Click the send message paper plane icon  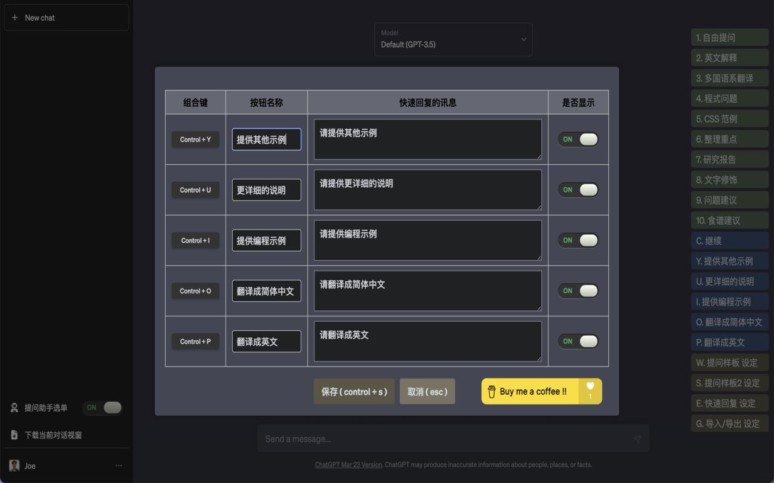(x=637, y=438)
